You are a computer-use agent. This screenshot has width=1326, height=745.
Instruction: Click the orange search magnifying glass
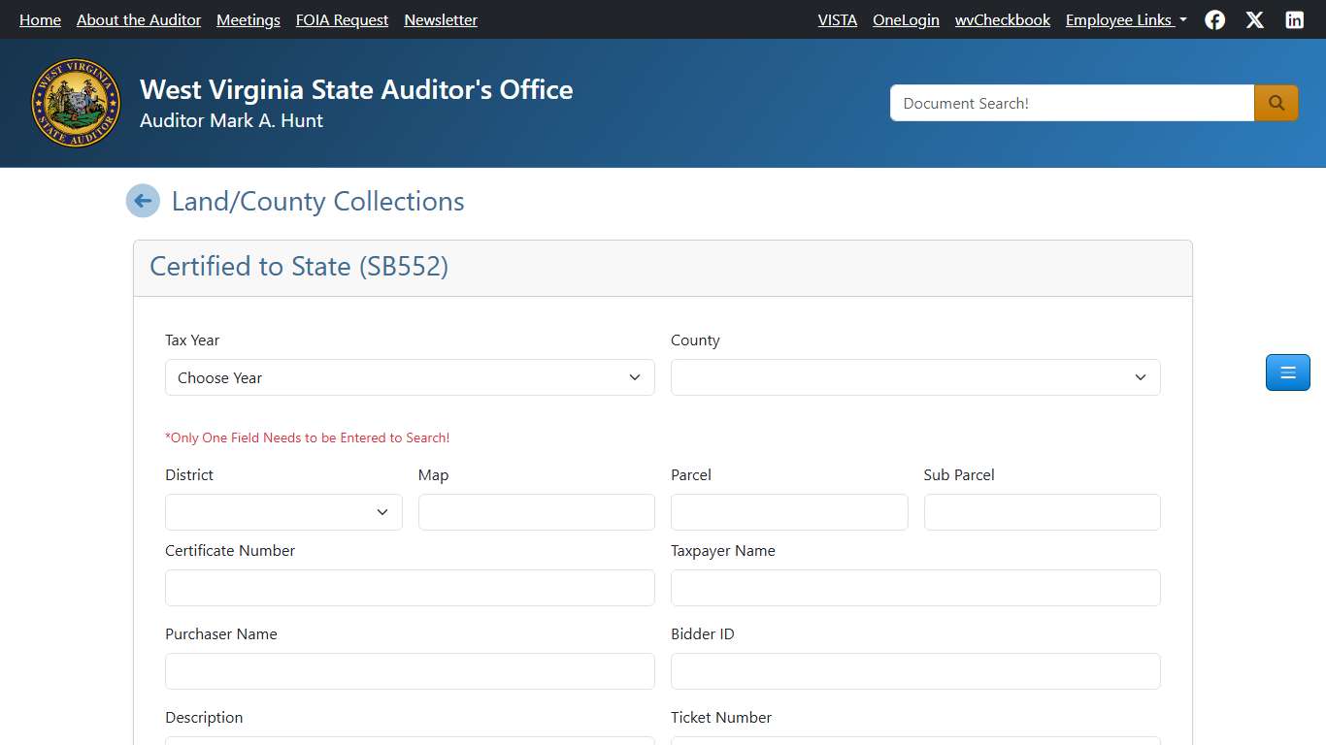coord(1276,102)
